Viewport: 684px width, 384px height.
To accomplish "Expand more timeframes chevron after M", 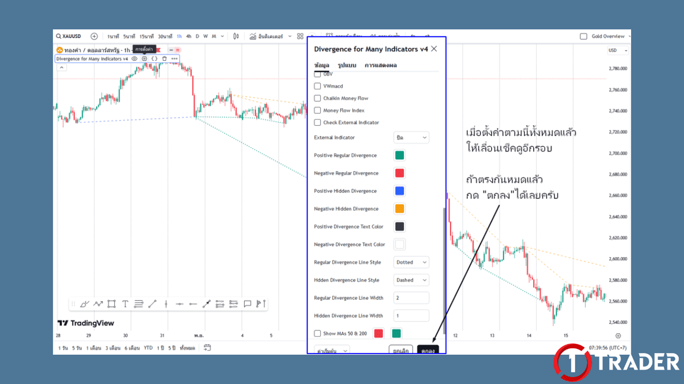I will (x=222, y=36).
